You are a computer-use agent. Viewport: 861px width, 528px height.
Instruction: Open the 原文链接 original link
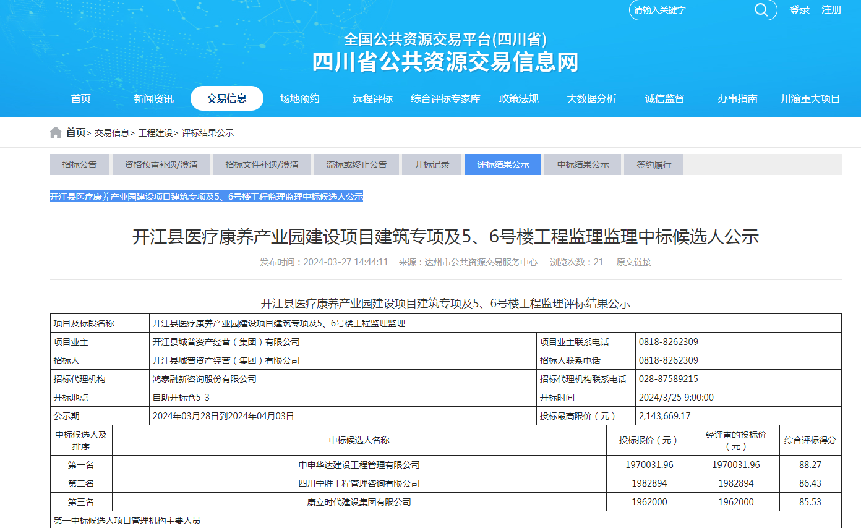tap(633, 262)
